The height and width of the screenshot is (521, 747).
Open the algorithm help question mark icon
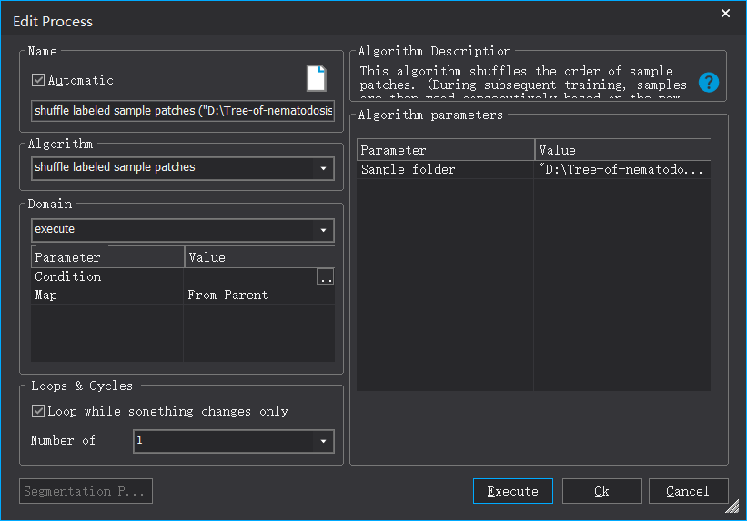709,83
